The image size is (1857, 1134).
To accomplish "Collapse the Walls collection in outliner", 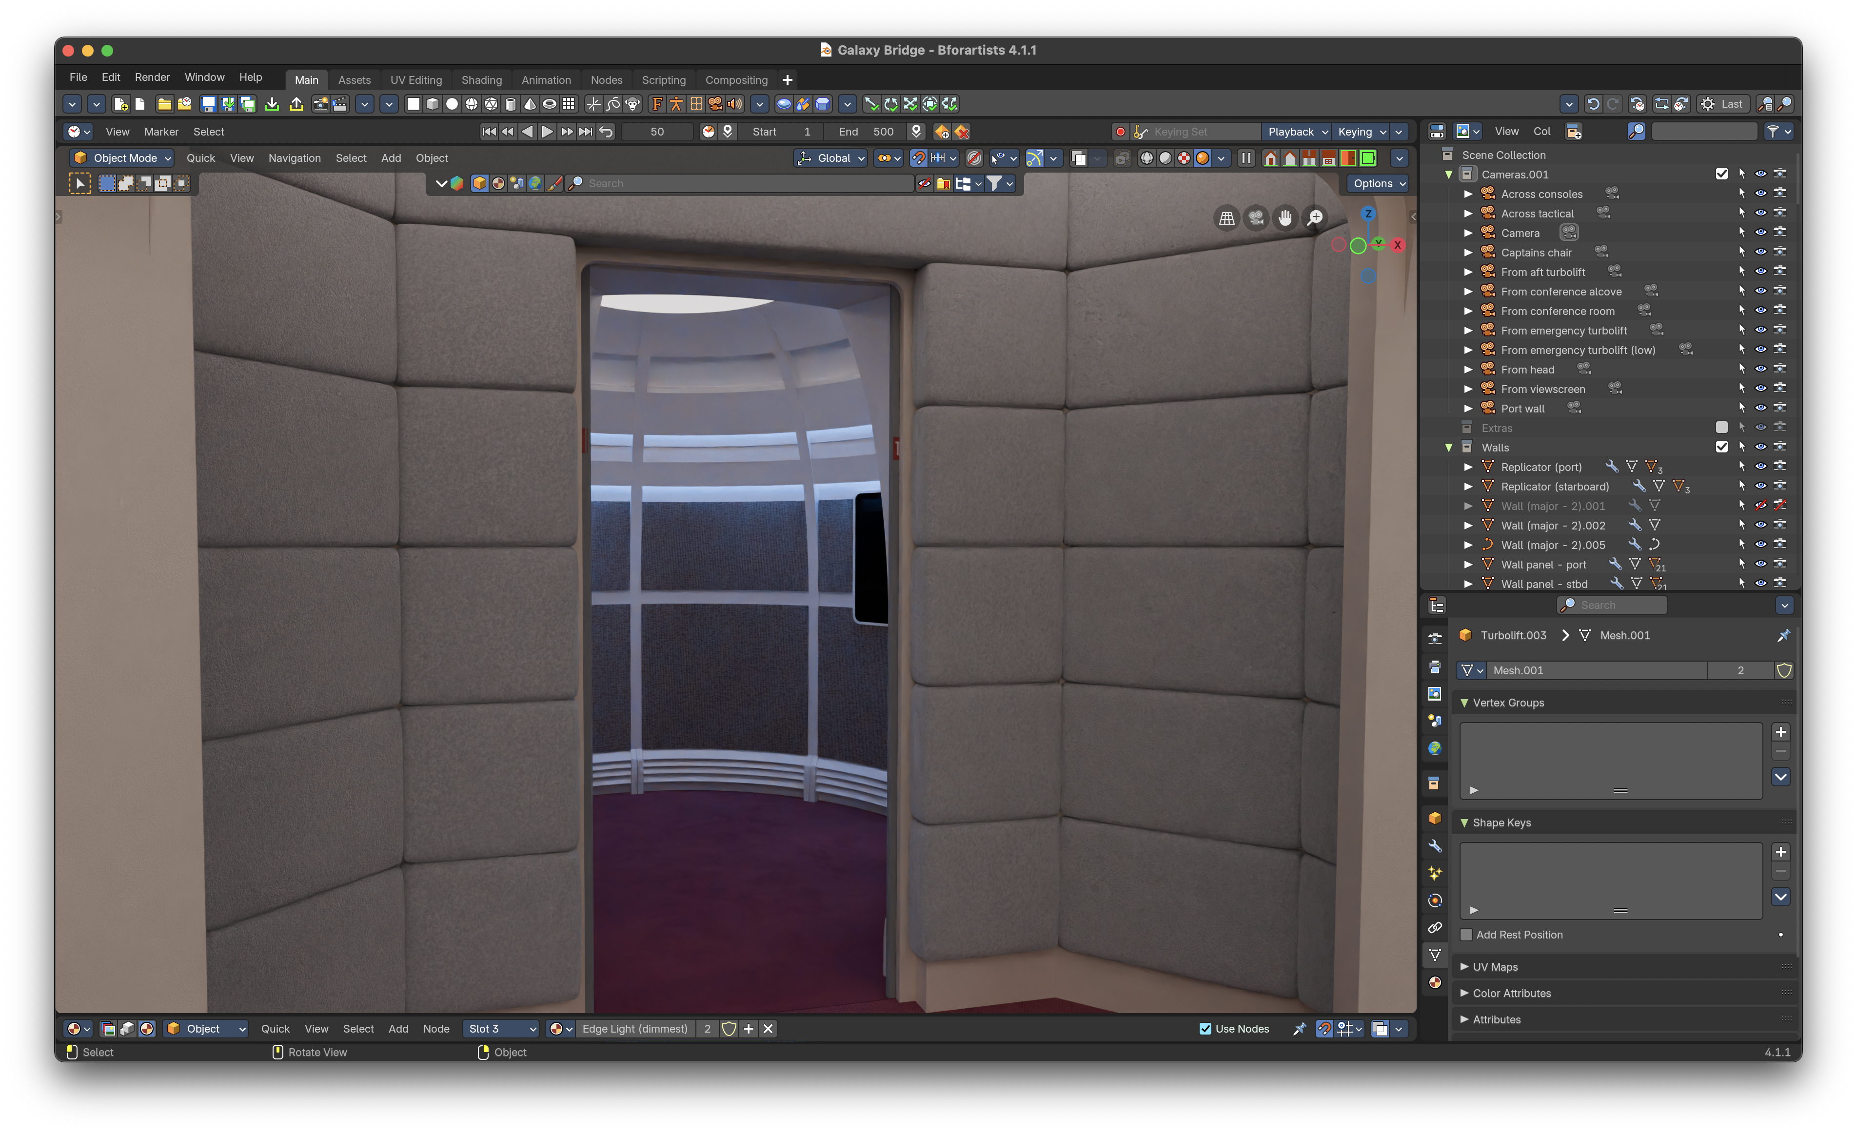I will click(1448, 447).
